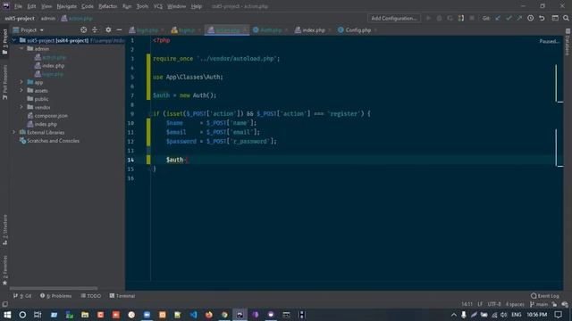This screenshot has width=572, height=321.
Task: Open the Event Log
Action: [x=544, y=296]
